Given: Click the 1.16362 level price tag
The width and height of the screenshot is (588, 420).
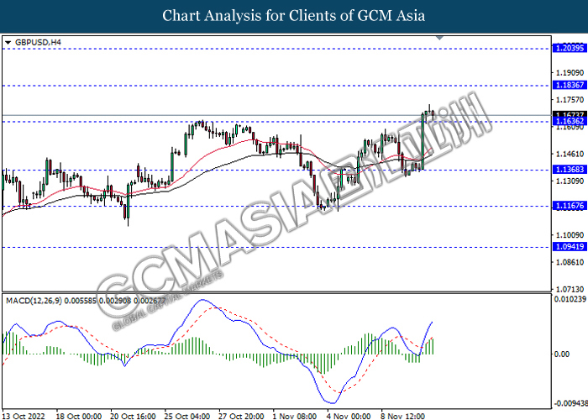Looking at the screenshot, I should [567, 122].
